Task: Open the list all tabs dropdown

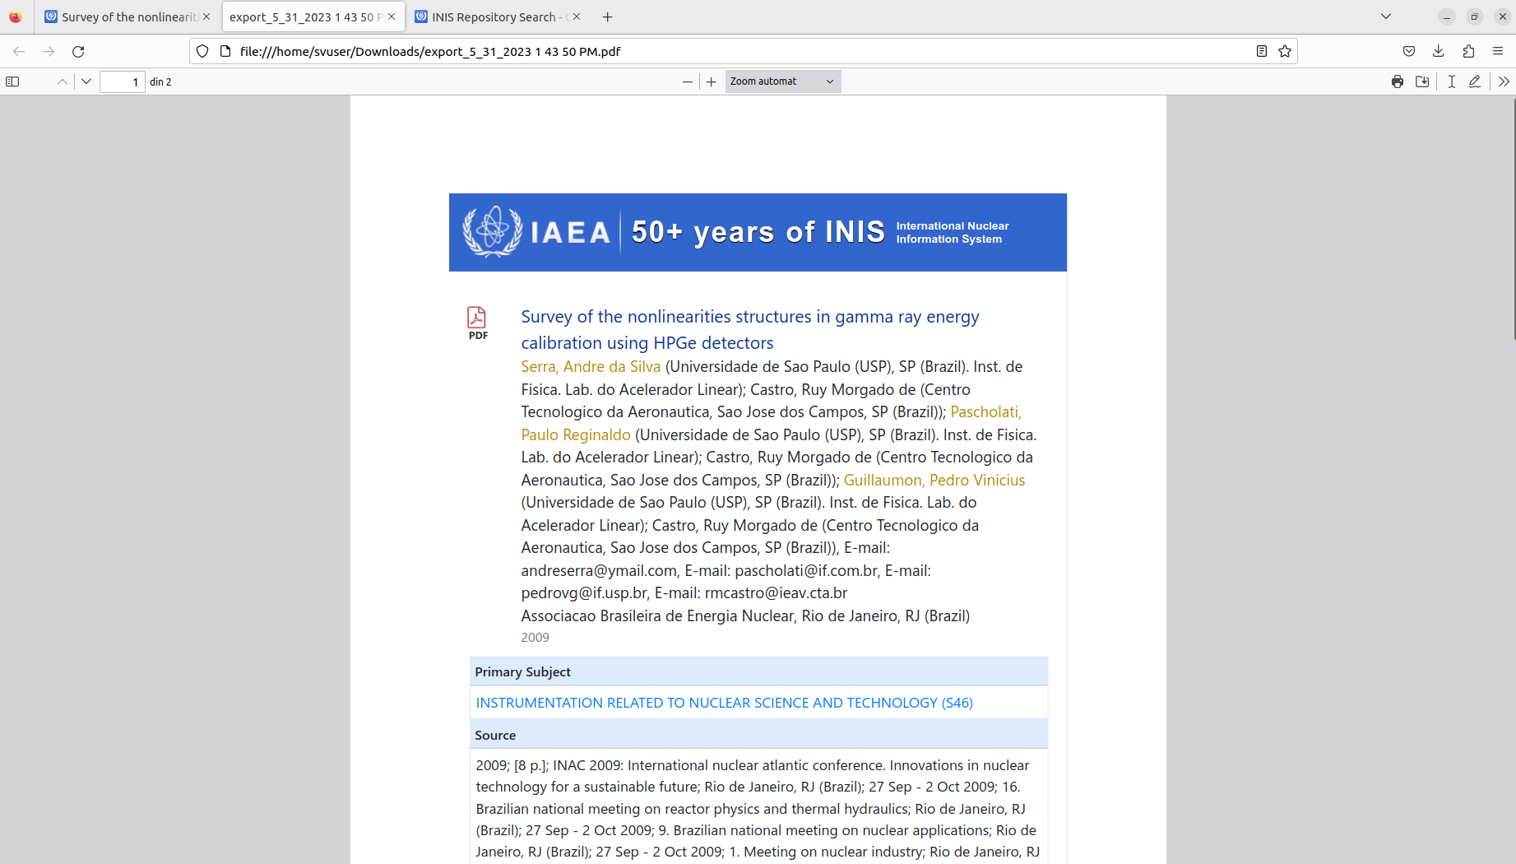Action: (1385, 16)
